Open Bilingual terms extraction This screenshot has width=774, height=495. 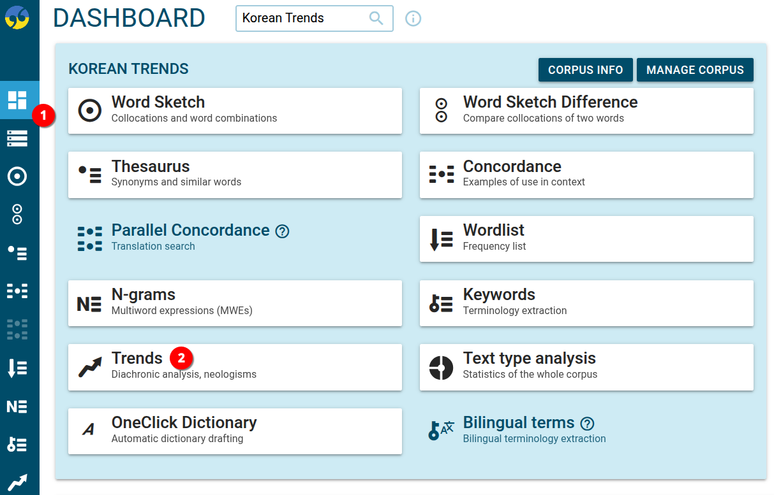pyautogui.click(x=518, y=422)
